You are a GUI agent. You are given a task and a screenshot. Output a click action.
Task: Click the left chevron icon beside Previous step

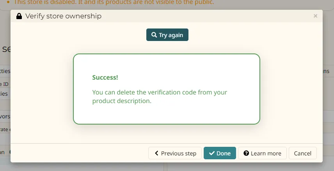[156, 153]
